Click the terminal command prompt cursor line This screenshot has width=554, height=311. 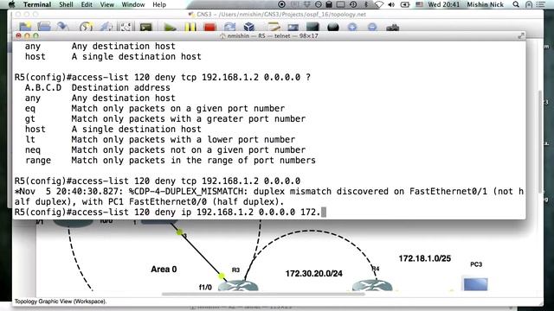[170, 212]
